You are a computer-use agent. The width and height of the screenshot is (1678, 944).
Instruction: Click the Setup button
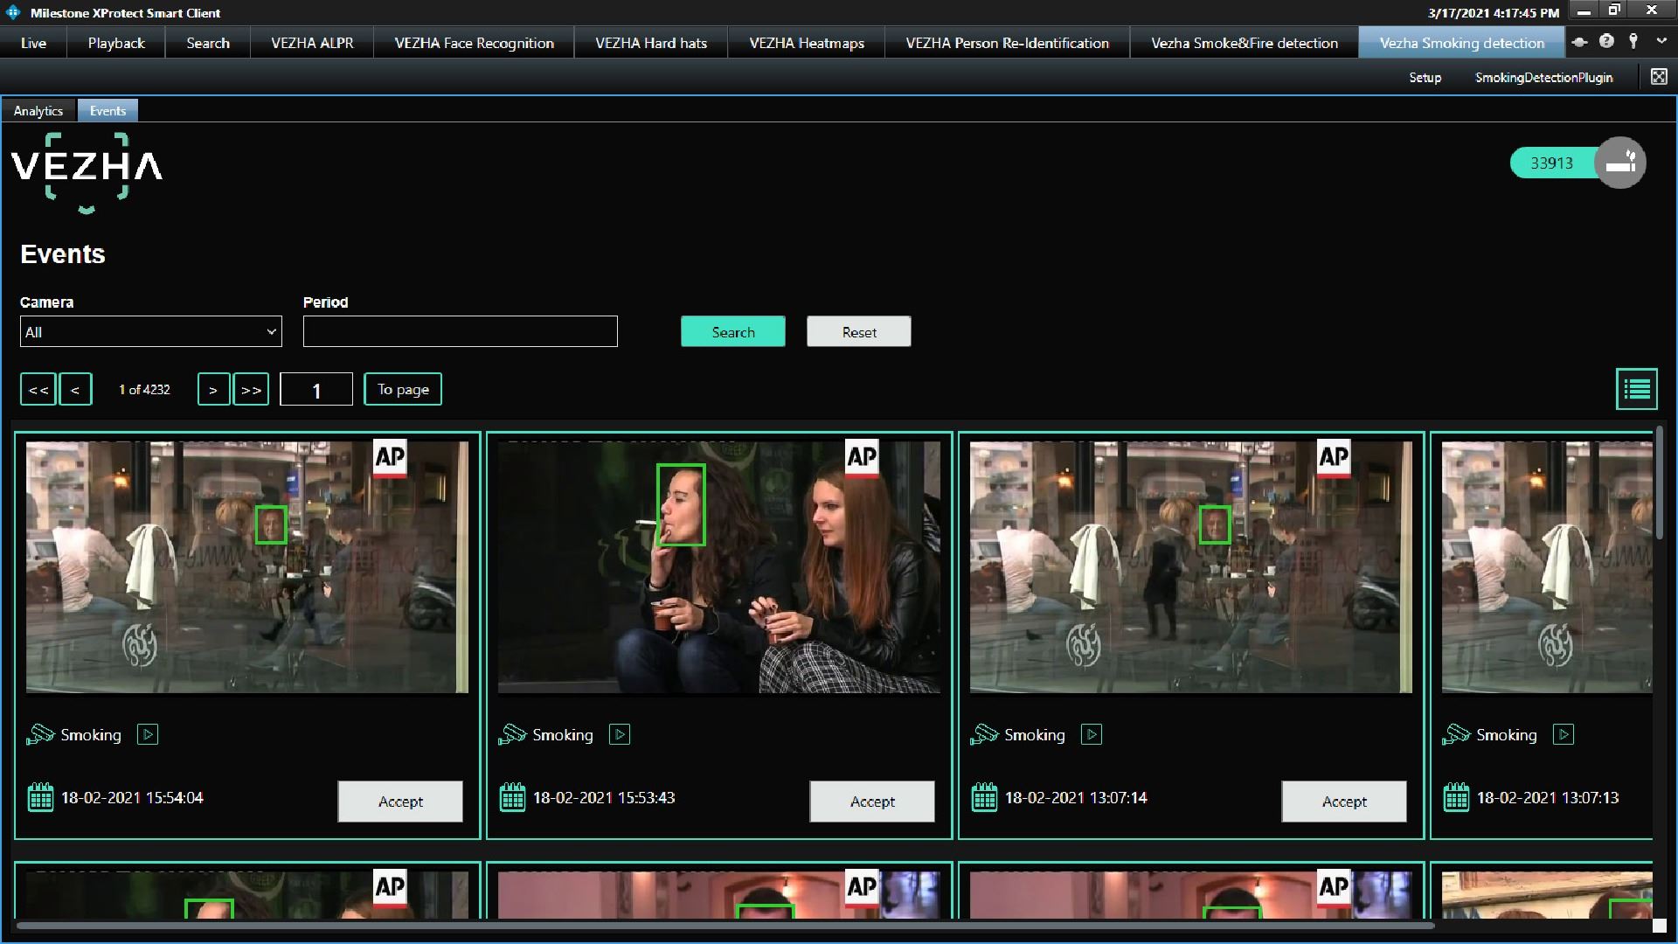point(1425,78)
